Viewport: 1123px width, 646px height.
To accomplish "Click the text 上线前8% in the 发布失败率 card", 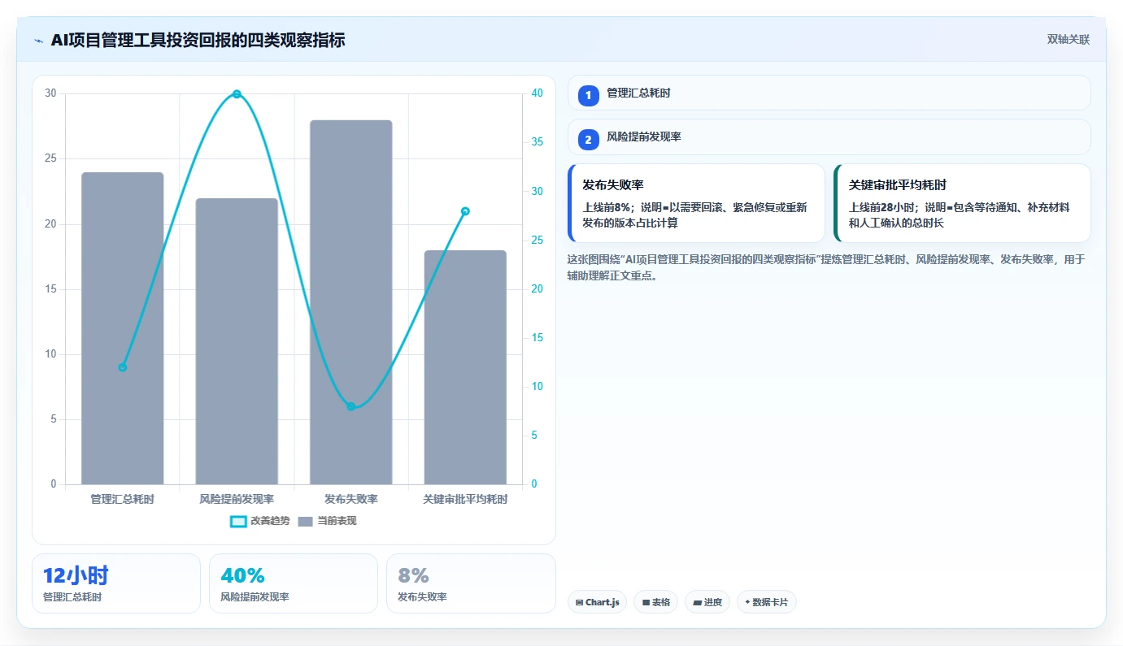I will [x=607, y=207].
